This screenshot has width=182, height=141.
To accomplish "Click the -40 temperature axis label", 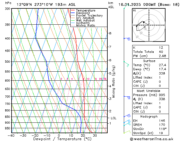I will coord(11,136).
